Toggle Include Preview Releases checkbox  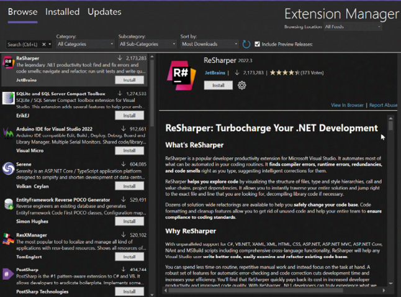pyautogui.click(x=257, y=44)
